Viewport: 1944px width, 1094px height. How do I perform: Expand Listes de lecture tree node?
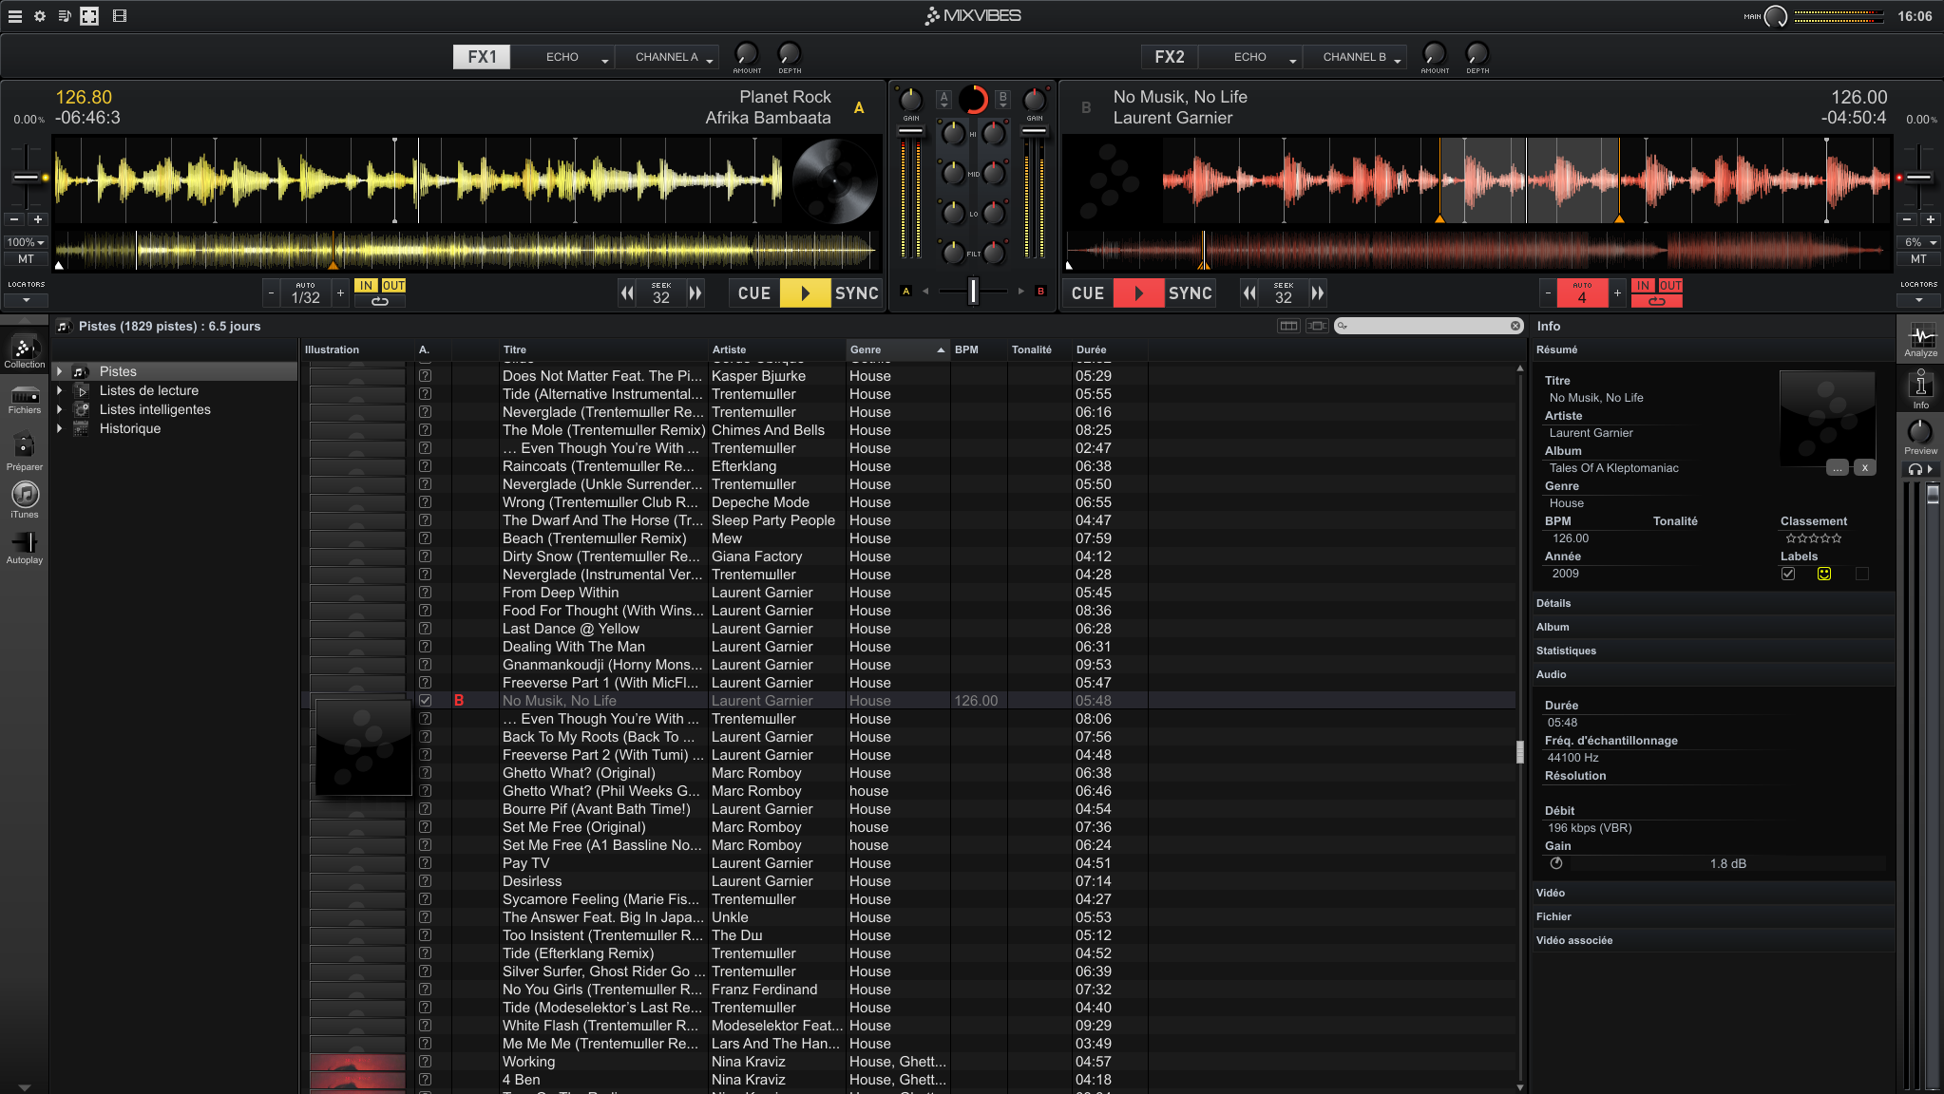click(x=60, y=390)
